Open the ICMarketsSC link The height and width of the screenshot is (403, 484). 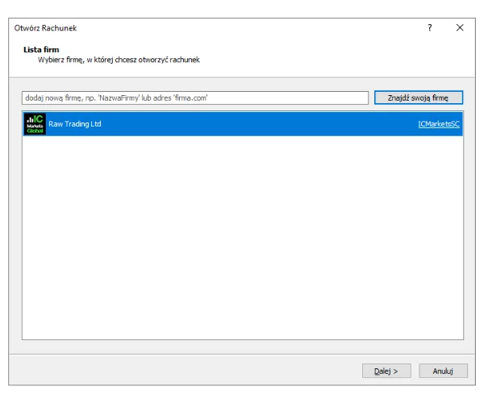(438, 124)
